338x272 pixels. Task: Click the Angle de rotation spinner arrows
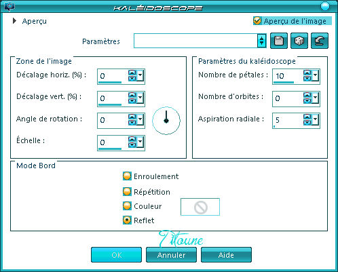coord(132,119)
